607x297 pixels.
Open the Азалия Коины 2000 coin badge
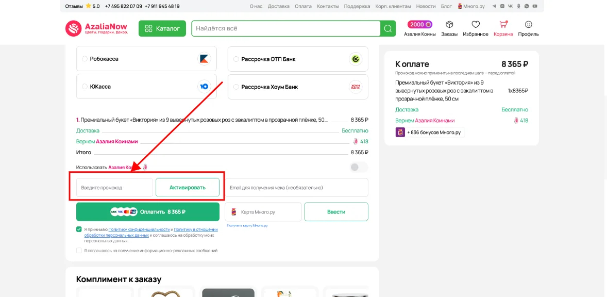(x=419, y=24)
